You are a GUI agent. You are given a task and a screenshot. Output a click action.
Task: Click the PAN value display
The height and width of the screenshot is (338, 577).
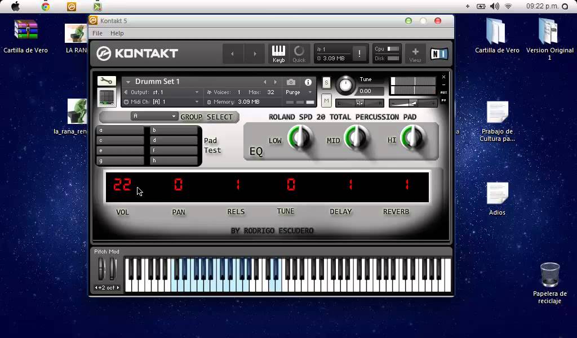179,184
